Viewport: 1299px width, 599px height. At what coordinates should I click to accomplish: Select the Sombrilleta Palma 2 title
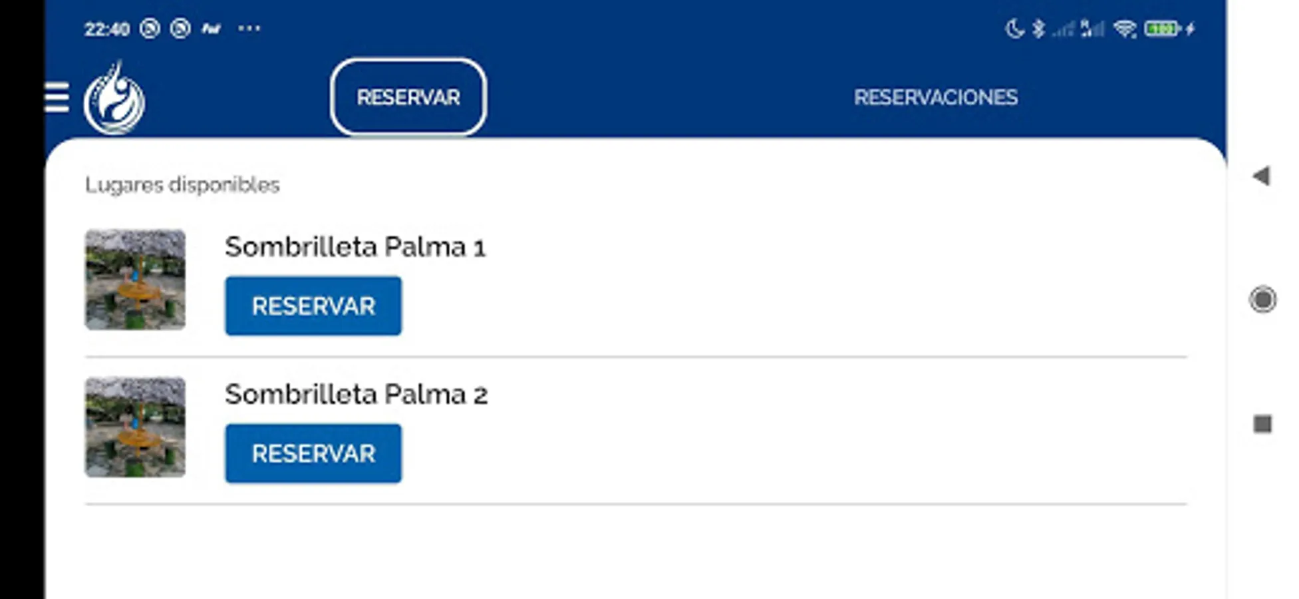pyautogui.click(x=356, y=395)
